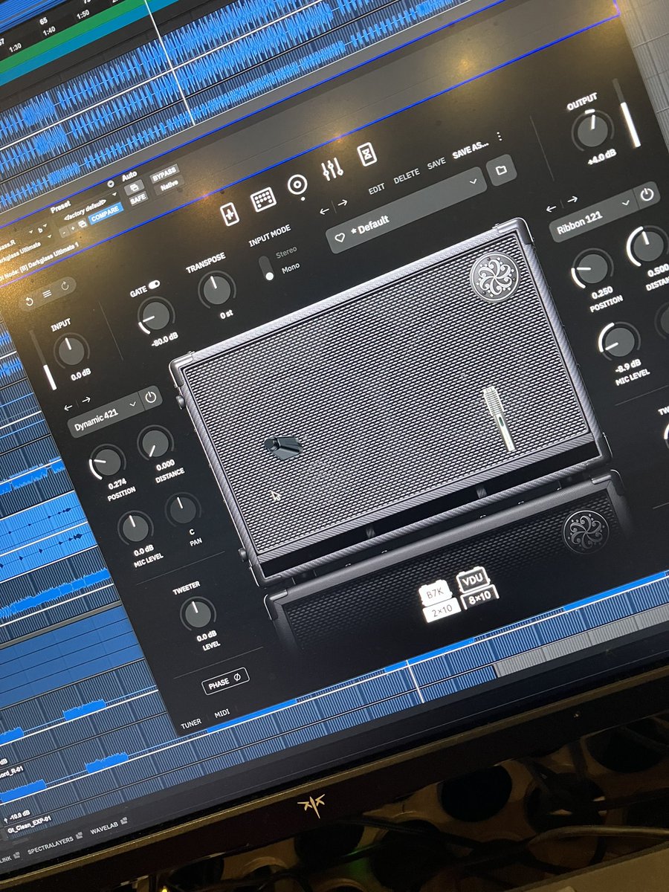Toggle Ribbon 121 mic power button
Image resolution: width=669 pixels, height=892 pixels.
point(647,195)
